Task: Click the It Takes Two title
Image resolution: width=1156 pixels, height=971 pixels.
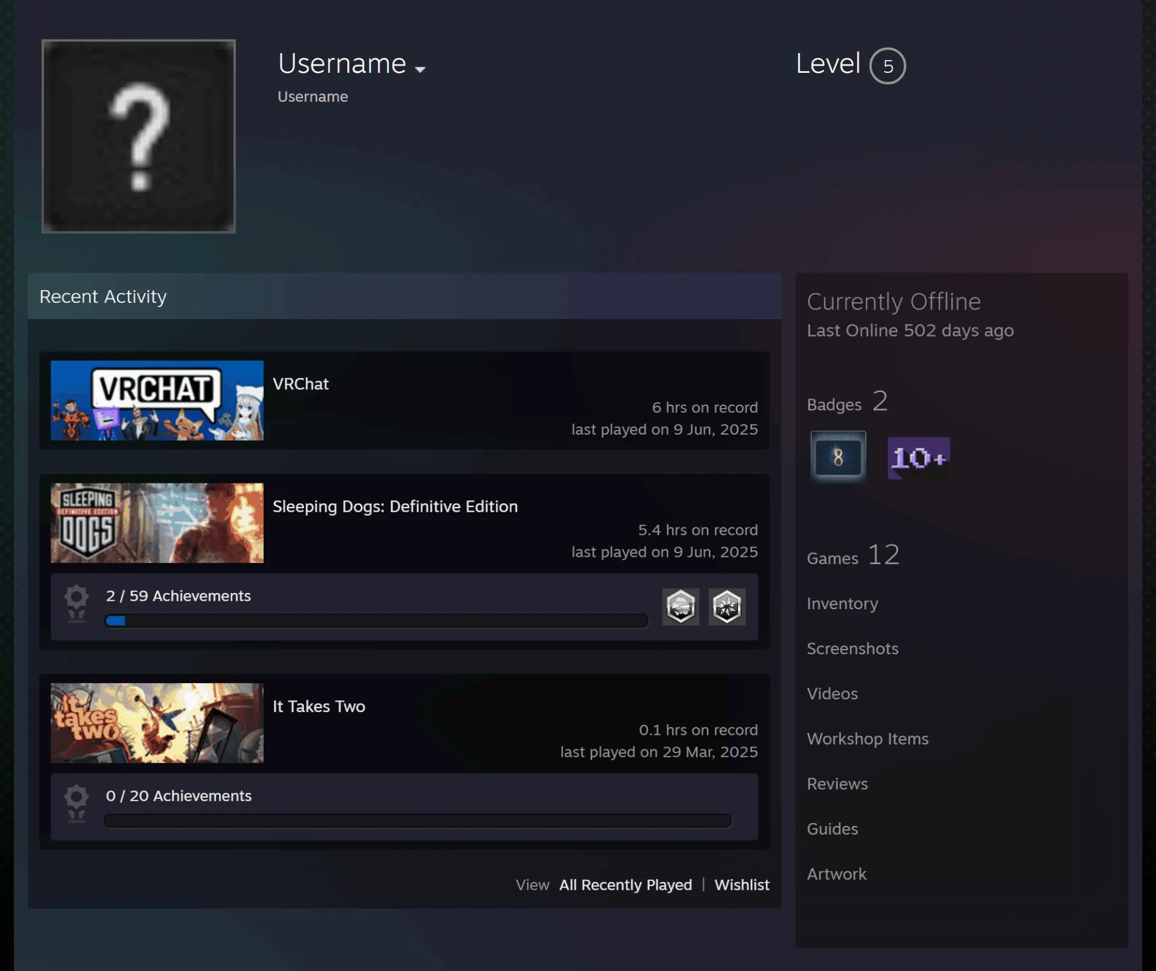Action: tap(319, 707)
